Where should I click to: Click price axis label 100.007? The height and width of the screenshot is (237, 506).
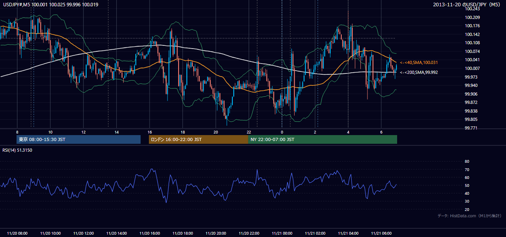(x=472, y=68)
